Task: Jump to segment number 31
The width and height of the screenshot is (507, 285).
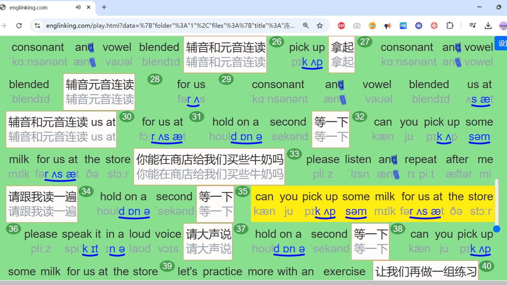Action: point(196,116)
